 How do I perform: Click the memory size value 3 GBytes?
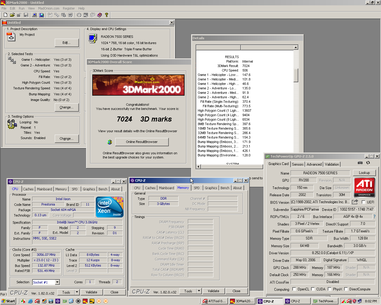pyautogui.click(x=163, y=204)
